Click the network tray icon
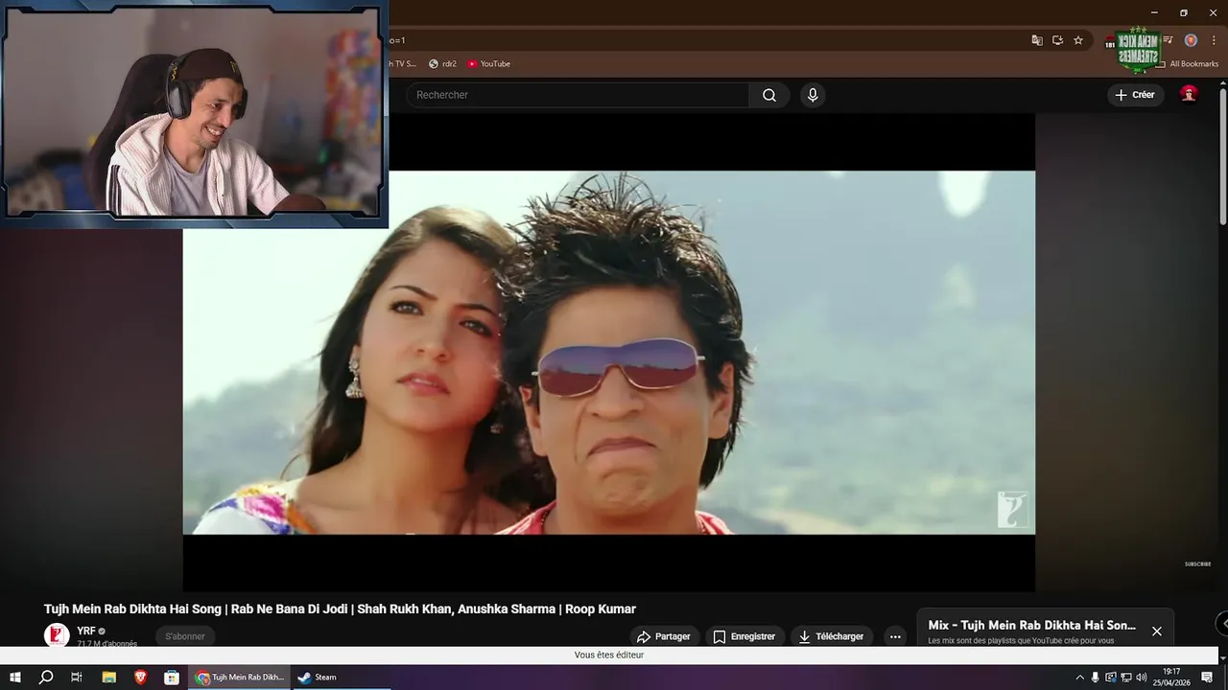The height and width of the screenshot is (690, 1228). pyautogui.click(x=1126, y=678)
